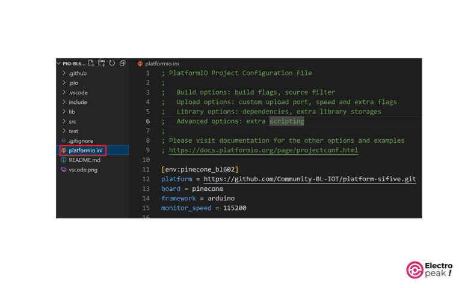Open the test folder
The height and width of the screenshot is (288, 462).
point(73,131)
